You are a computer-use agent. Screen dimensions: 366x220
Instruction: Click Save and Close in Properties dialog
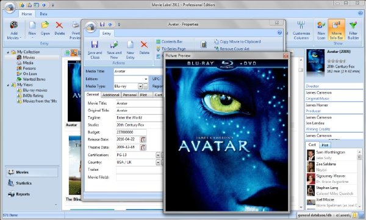click(95, 50)
